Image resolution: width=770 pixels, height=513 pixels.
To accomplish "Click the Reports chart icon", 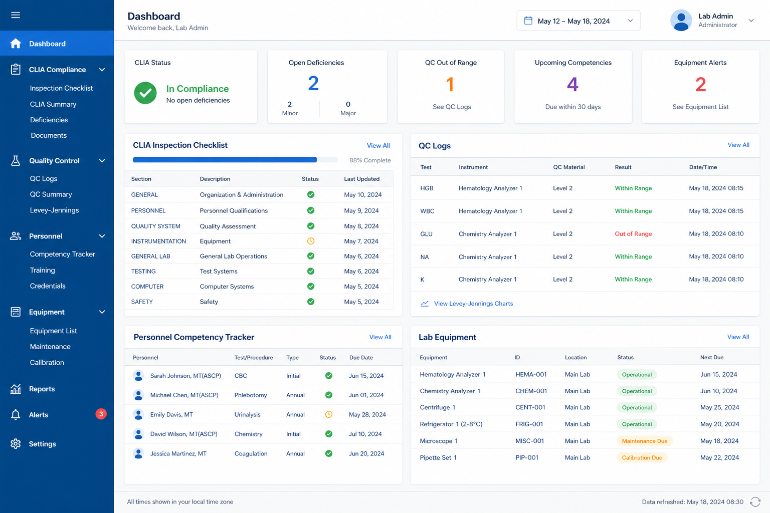I will [16, 389].
